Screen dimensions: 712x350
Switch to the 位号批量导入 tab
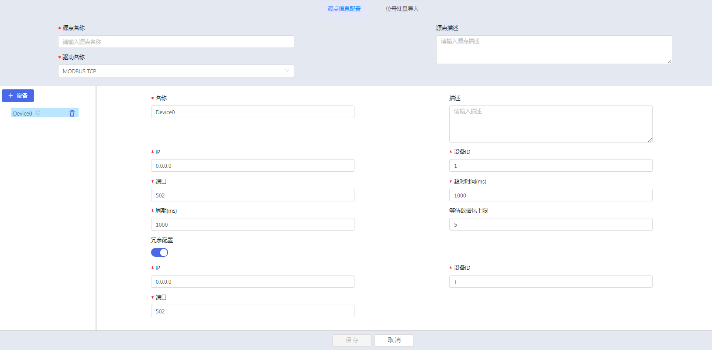[x=402, y=9]
